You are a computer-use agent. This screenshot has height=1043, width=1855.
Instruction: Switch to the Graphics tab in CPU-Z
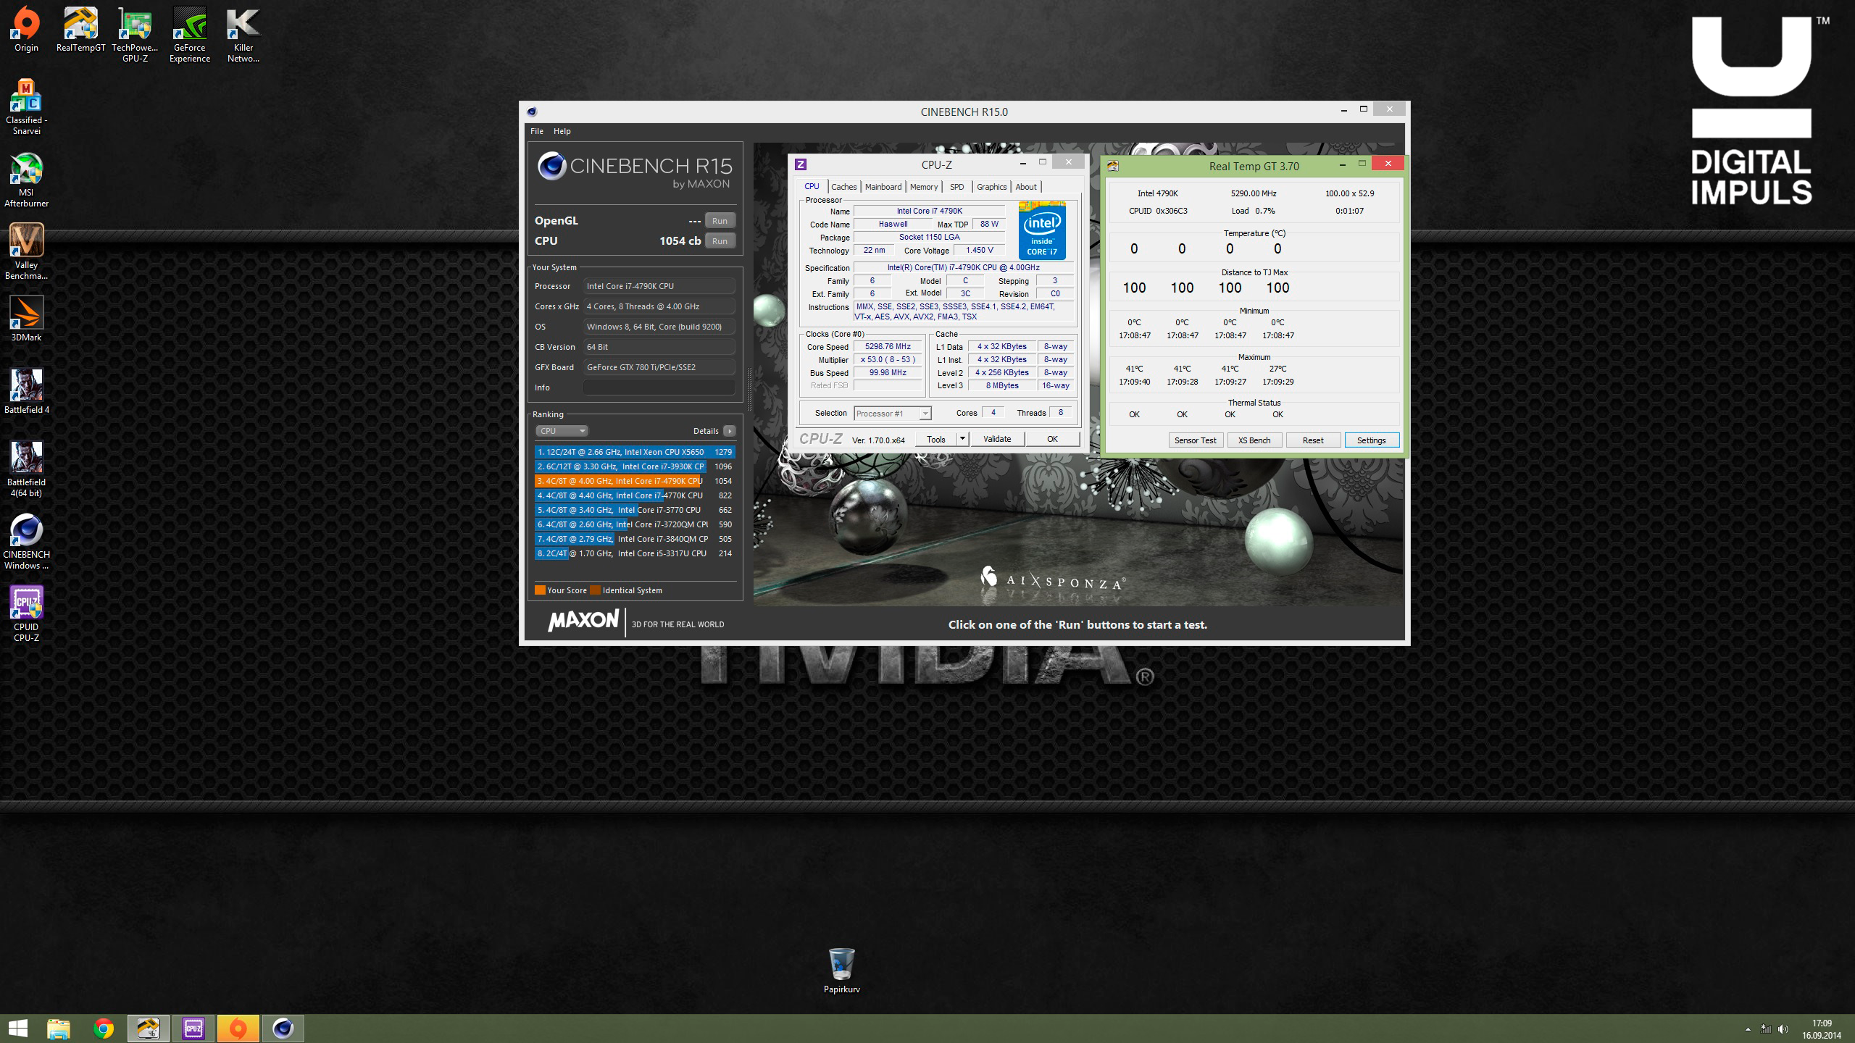point(991,187)
